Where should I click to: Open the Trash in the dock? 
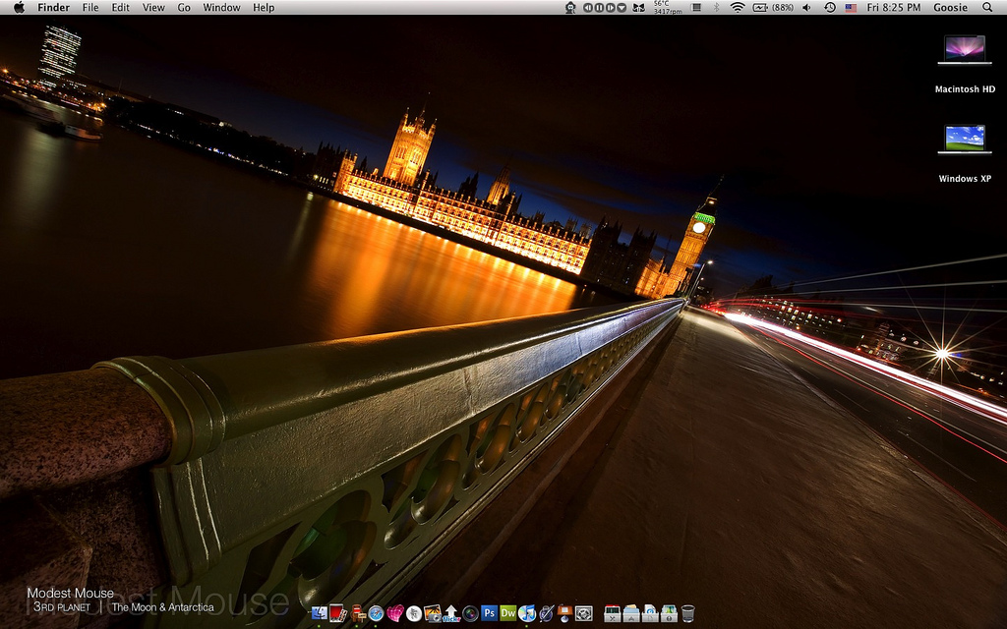[687, 614]
